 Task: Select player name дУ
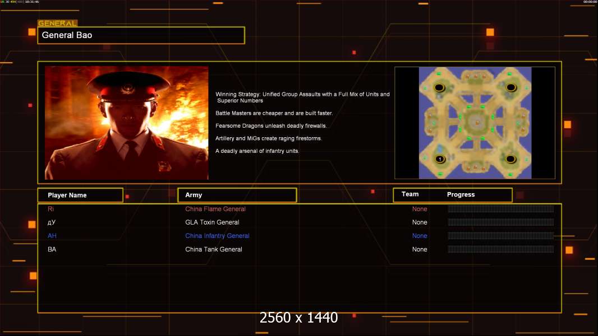pyautogui.click(x=52, y=222)
